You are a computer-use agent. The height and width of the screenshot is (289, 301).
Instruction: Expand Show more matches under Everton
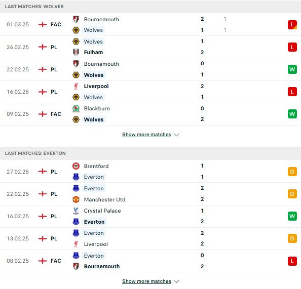tap(146, 281)
